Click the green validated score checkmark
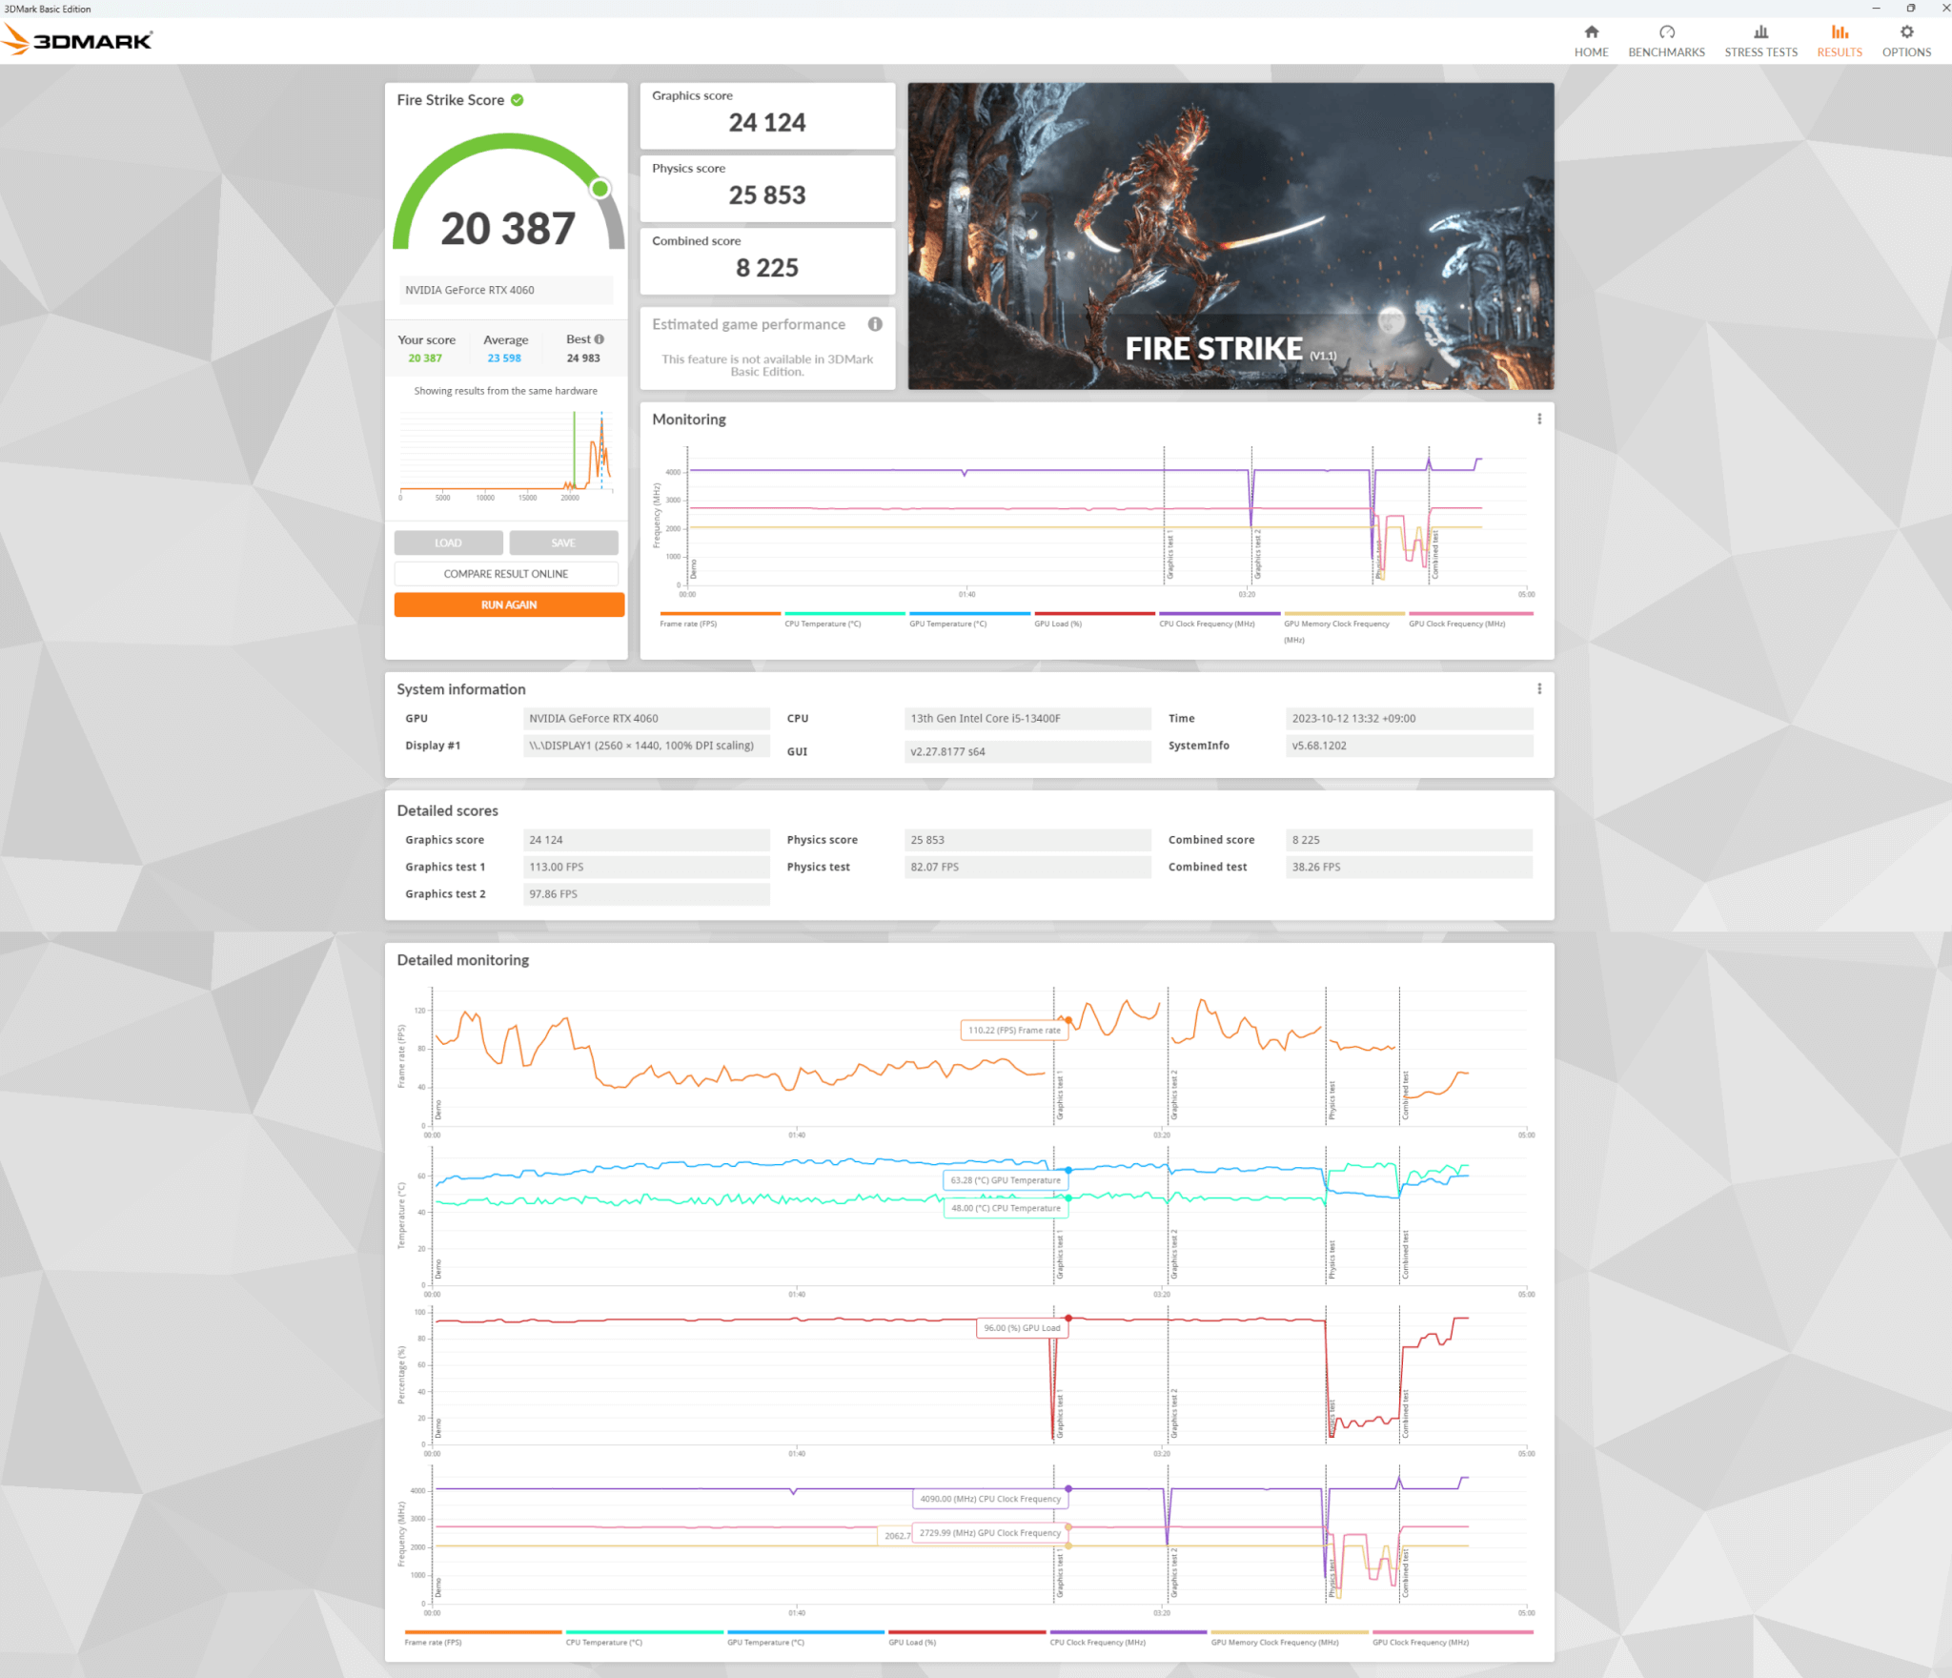Screen dimensions: 1952x1678 (518, 100)
